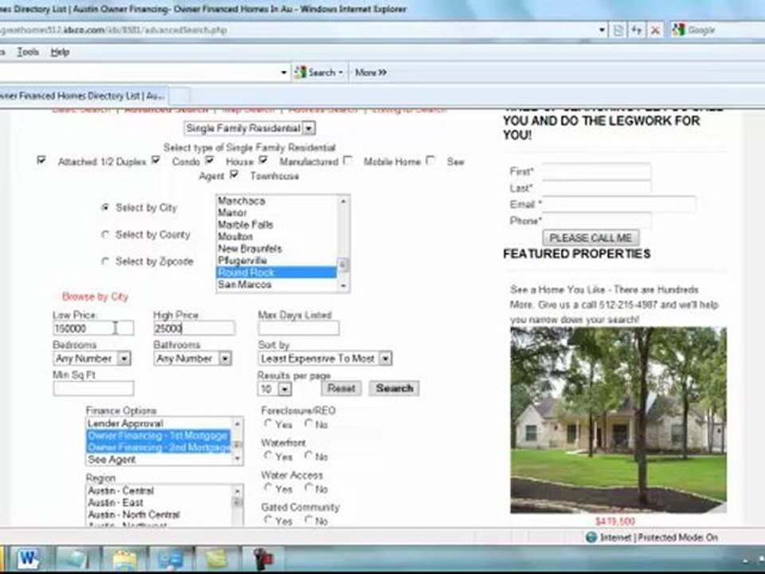The width and height of the screenshot is (765, 574).
Task: Select Yes for Gated Community
Action: tap(268, 520)
